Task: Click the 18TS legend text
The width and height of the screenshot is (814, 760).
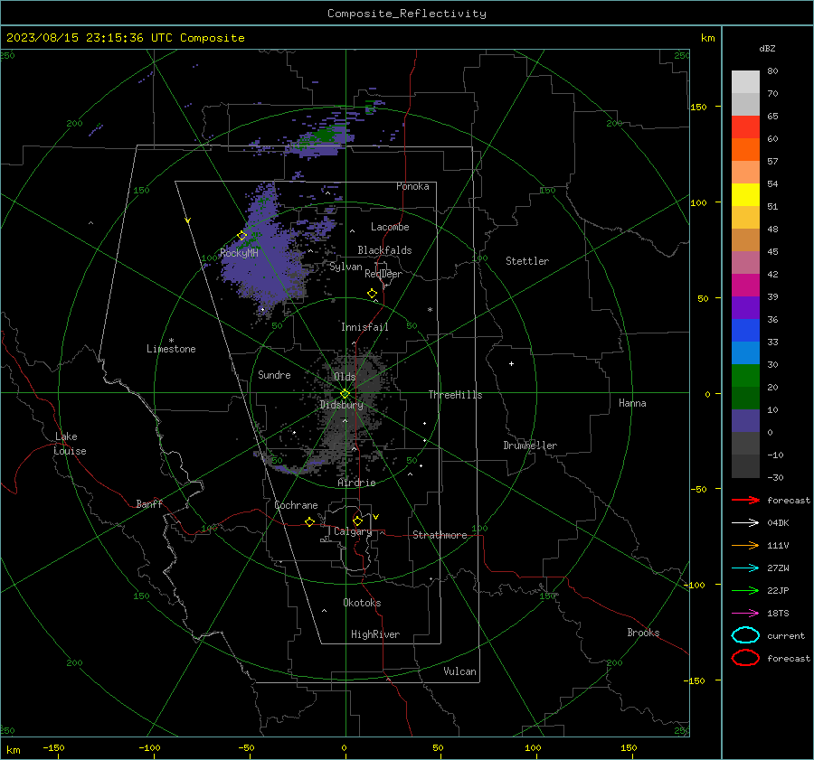Action: click(778, 614)
